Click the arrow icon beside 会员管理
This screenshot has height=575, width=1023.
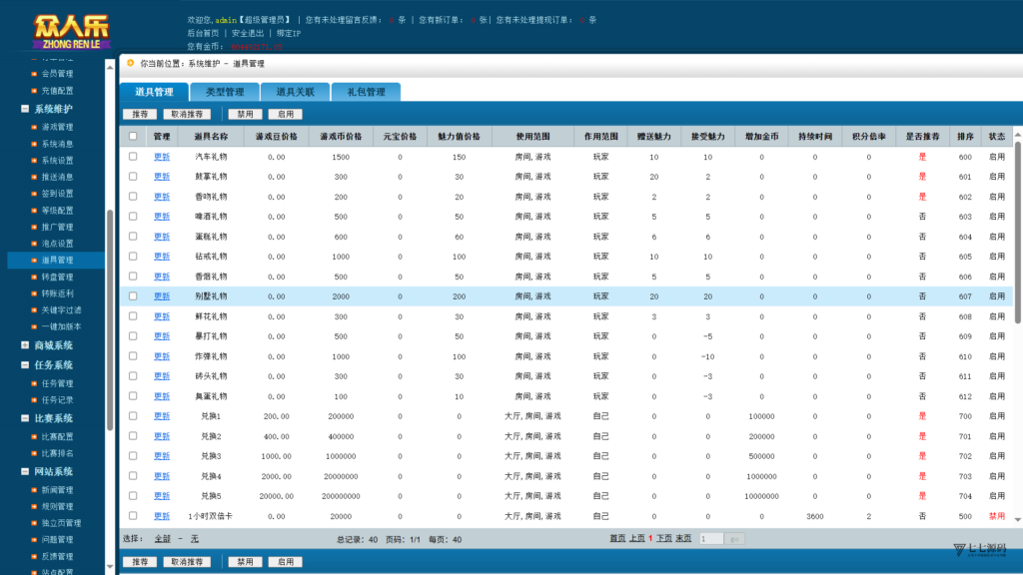tap(34, 74)
